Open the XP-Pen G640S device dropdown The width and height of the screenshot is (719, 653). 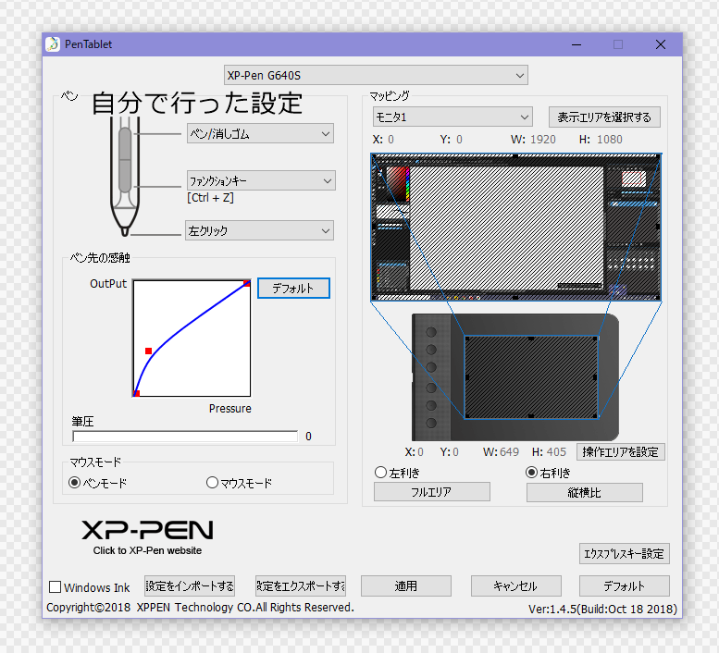coord(376,75)
